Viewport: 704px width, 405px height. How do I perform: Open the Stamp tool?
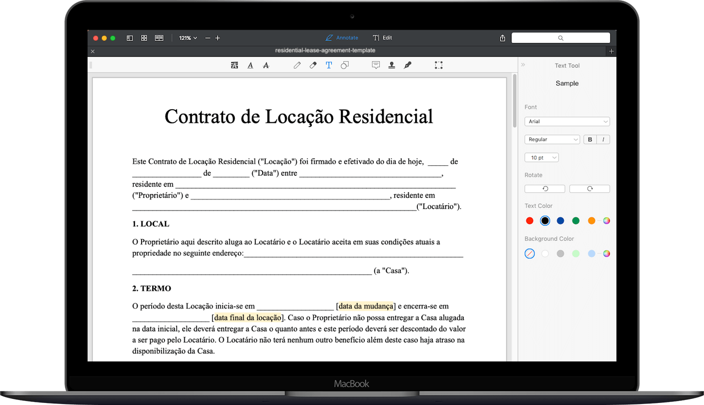pyautogui.click(x=392, y=65)
